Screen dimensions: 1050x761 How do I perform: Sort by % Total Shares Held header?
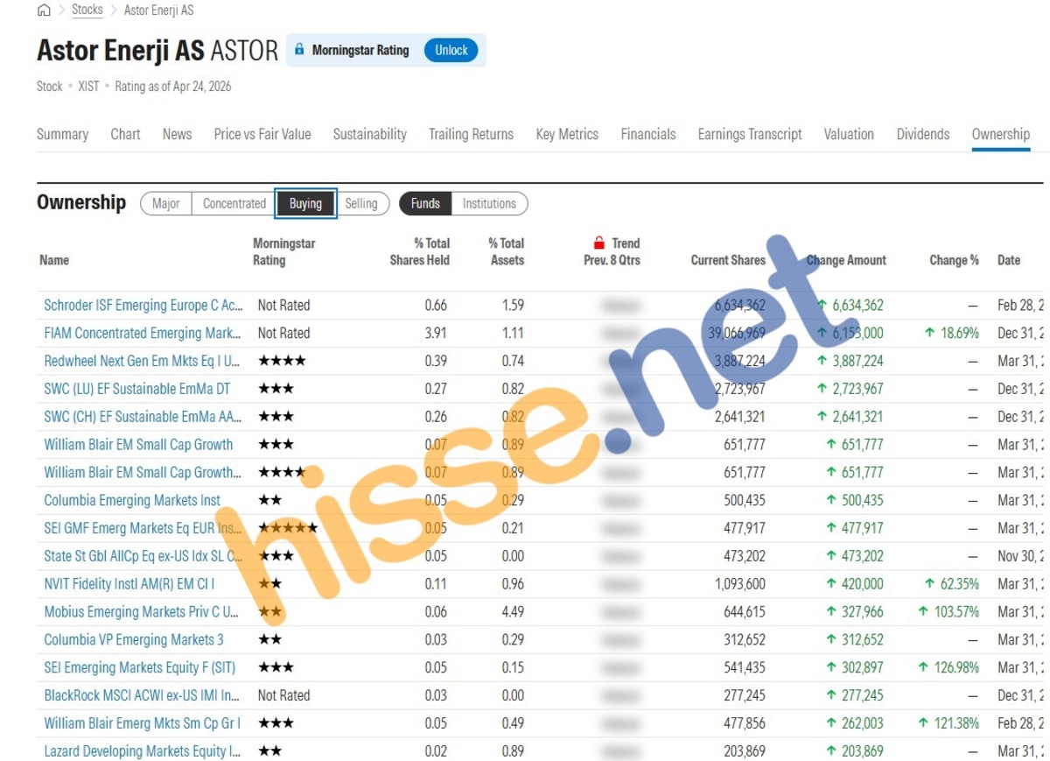click(x=420, y=251)
